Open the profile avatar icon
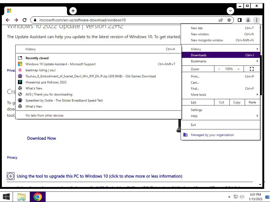 [x=248, y=20]
